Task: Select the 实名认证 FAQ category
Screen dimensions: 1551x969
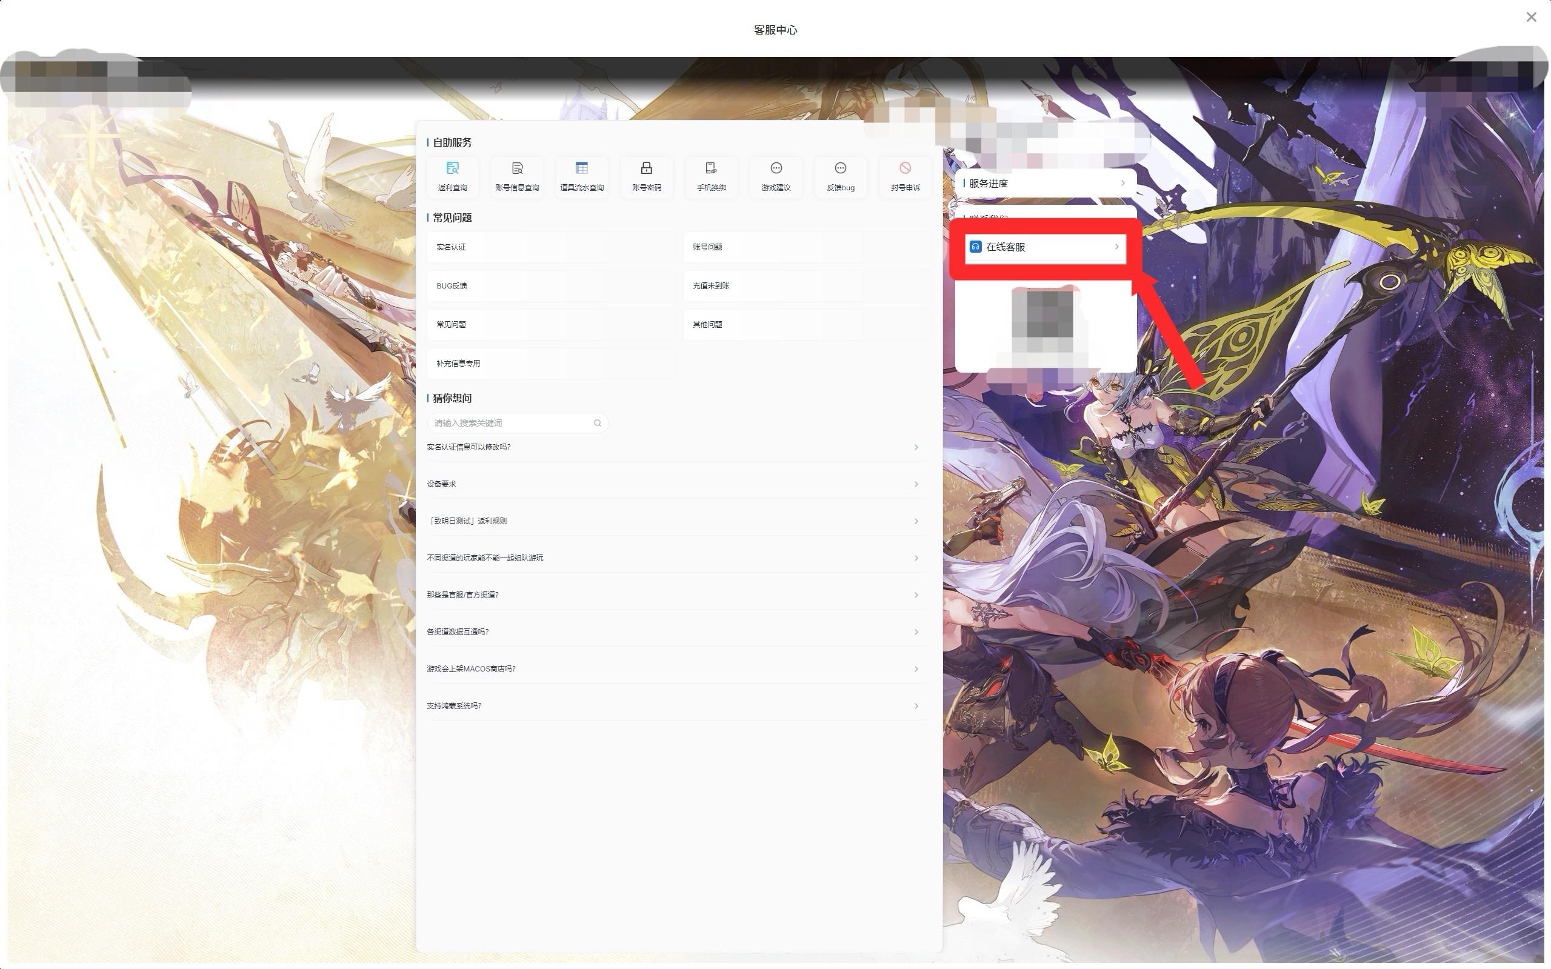Action: (x=550, y=247)
